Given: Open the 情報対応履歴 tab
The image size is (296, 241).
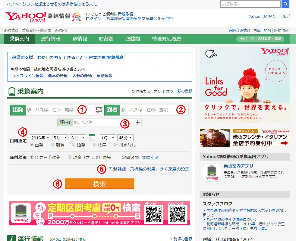Looking at the screenshot, I should pyautogui.click(x=166, y=39).
